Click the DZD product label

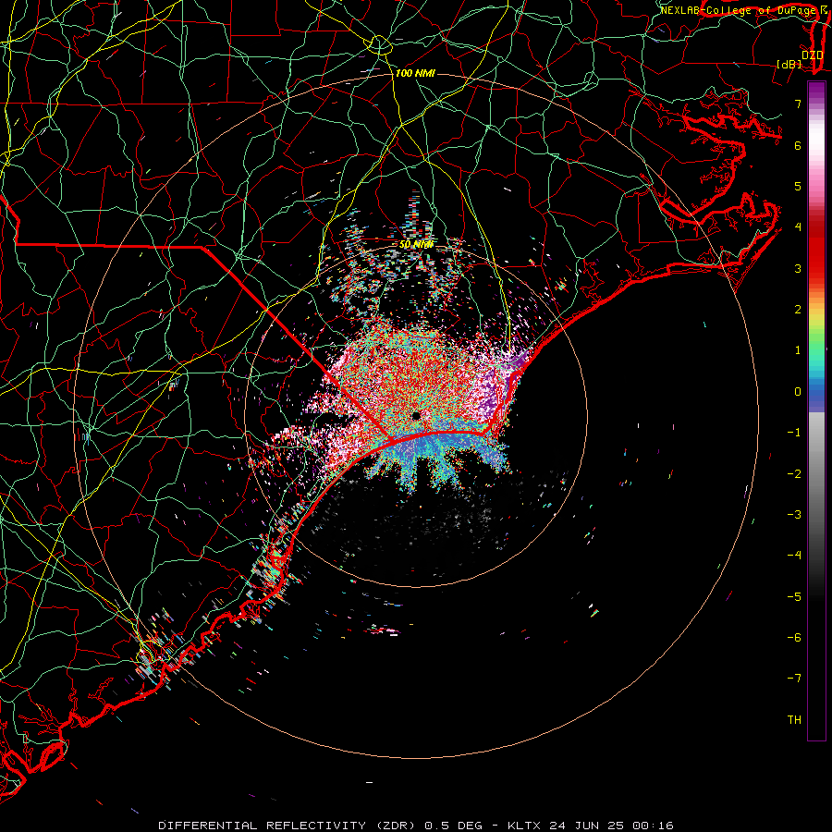click(812, 55)
